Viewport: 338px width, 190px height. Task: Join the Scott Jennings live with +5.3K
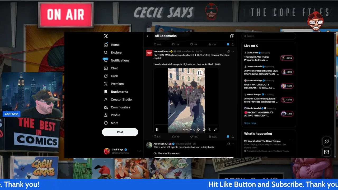287,86
